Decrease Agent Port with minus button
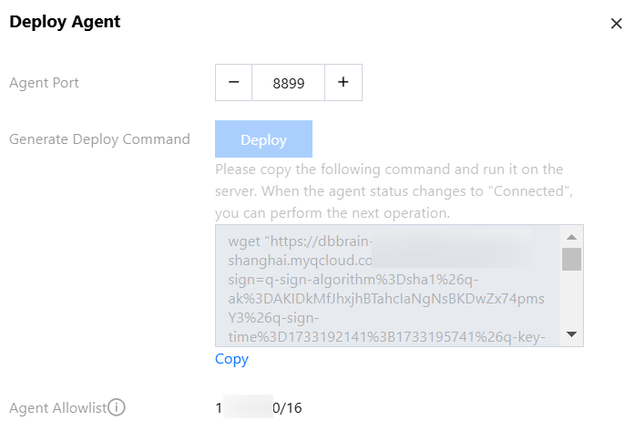 [234, 82]
